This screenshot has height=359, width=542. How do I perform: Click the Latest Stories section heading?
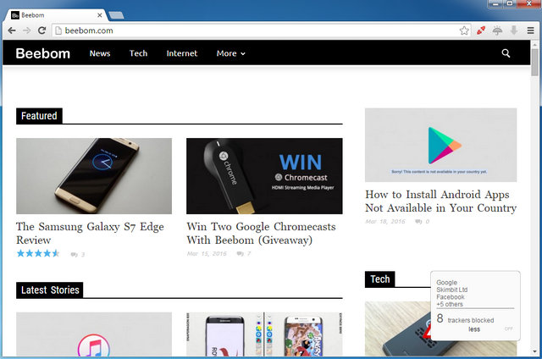coord(50,290)
